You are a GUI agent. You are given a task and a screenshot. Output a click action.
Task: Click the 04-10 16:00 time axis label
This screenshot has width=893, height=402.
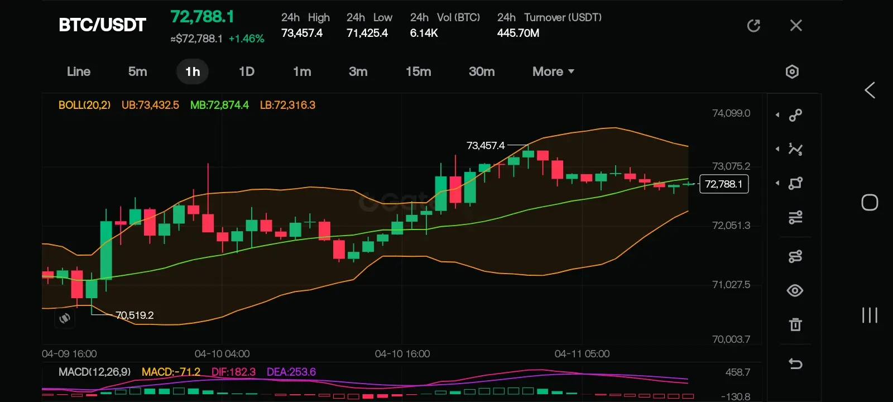point(402,354)
